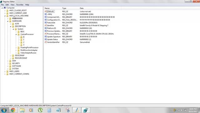Select folder icon for key 2
The image size is (200, 113).
21,42
